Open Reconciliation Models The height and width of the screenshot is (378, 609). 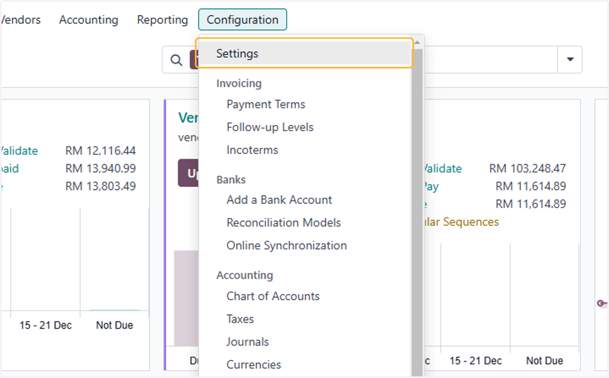click(284, 222)
